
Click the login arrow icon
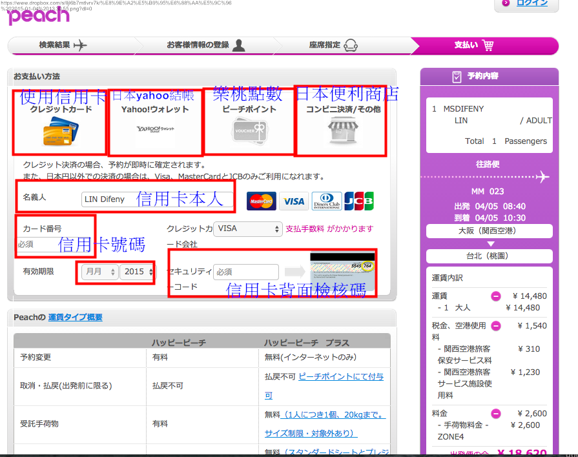pyautogui.click(x=506, y=3)
